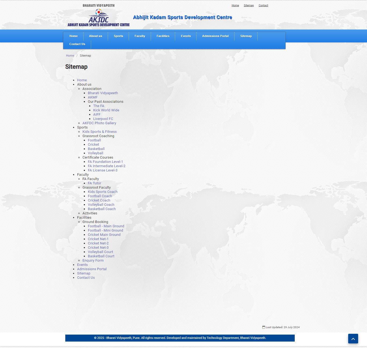
Task: Open the Faculty menu item
Action: tap(140, 36)
